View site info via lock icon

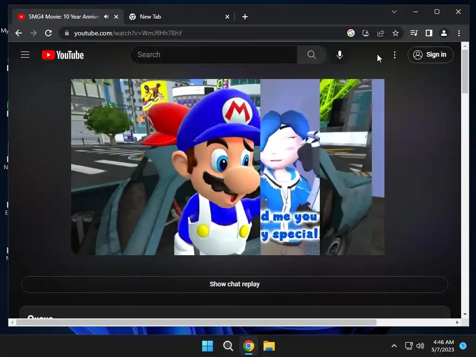click(x=67, y=33)
